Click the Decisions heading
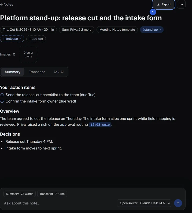This screenshot has width=192, height=213. click(x=10, y=134)
